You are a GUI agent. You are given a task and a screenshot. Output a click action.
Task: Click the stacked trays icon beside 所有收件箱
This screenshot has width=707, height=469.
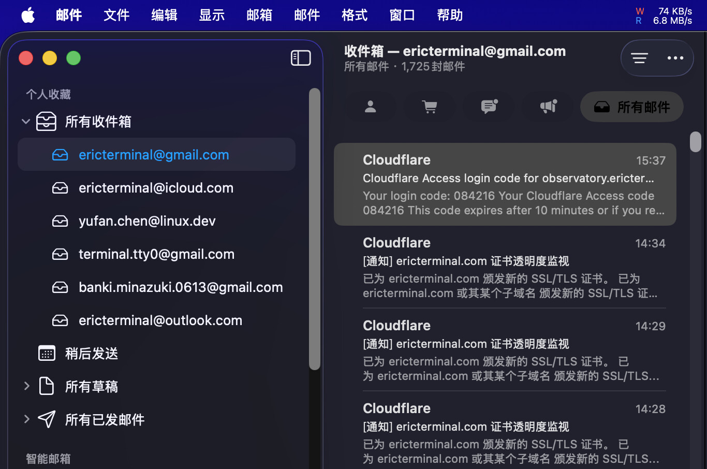tap(47, 122)
